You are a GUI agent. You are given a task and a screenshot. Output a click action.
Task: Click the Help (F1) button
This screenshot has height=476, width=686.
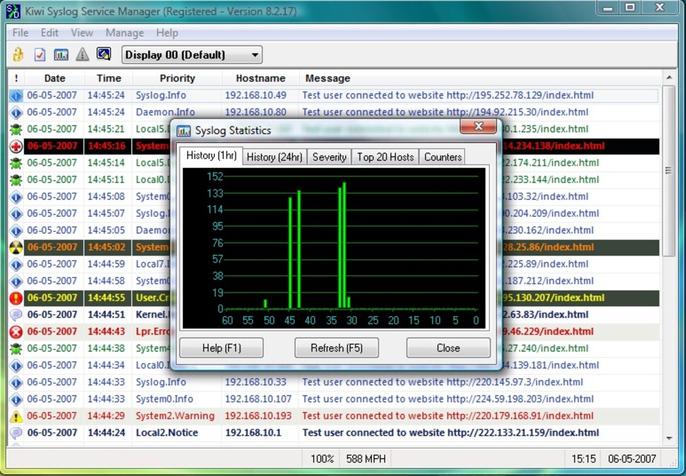[221, 348]
